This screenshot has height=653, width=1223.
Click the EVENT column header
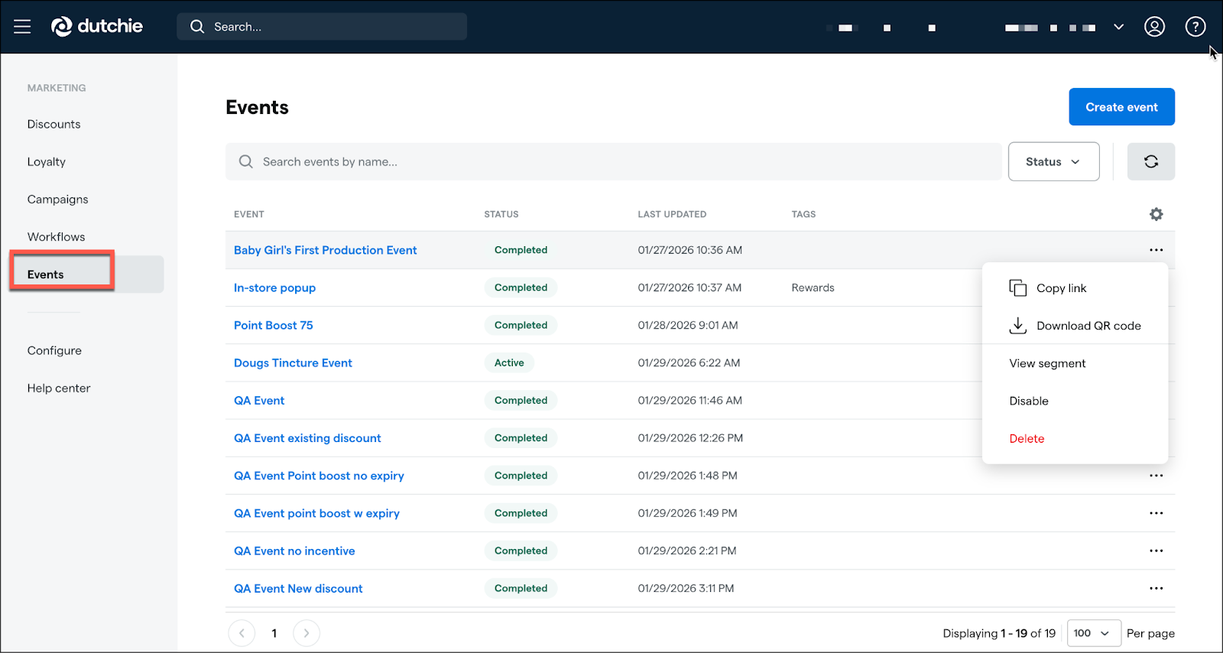point(249,214)
